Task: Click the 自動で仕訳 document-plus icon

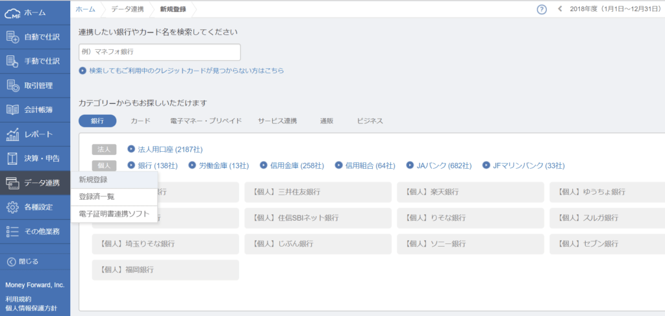Action: [13, 37]
